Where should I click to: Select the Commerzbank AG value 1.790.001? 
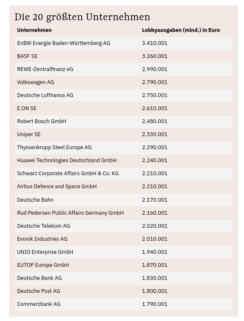[x=154, y=304]
